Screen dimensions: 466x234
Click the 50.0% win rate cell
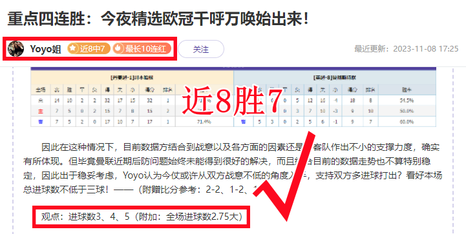tap(407, 111)
